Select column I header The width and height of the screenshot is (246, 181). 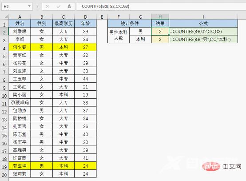[x=203, y=17]
